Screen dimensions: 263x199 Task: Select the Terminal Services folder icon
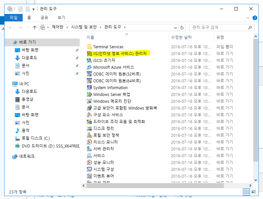[89, 47]
